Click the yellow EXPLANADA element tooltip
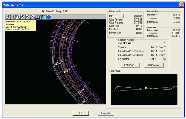Image resolution: width=186 pixels, height=119 pixels. point(21,25)
